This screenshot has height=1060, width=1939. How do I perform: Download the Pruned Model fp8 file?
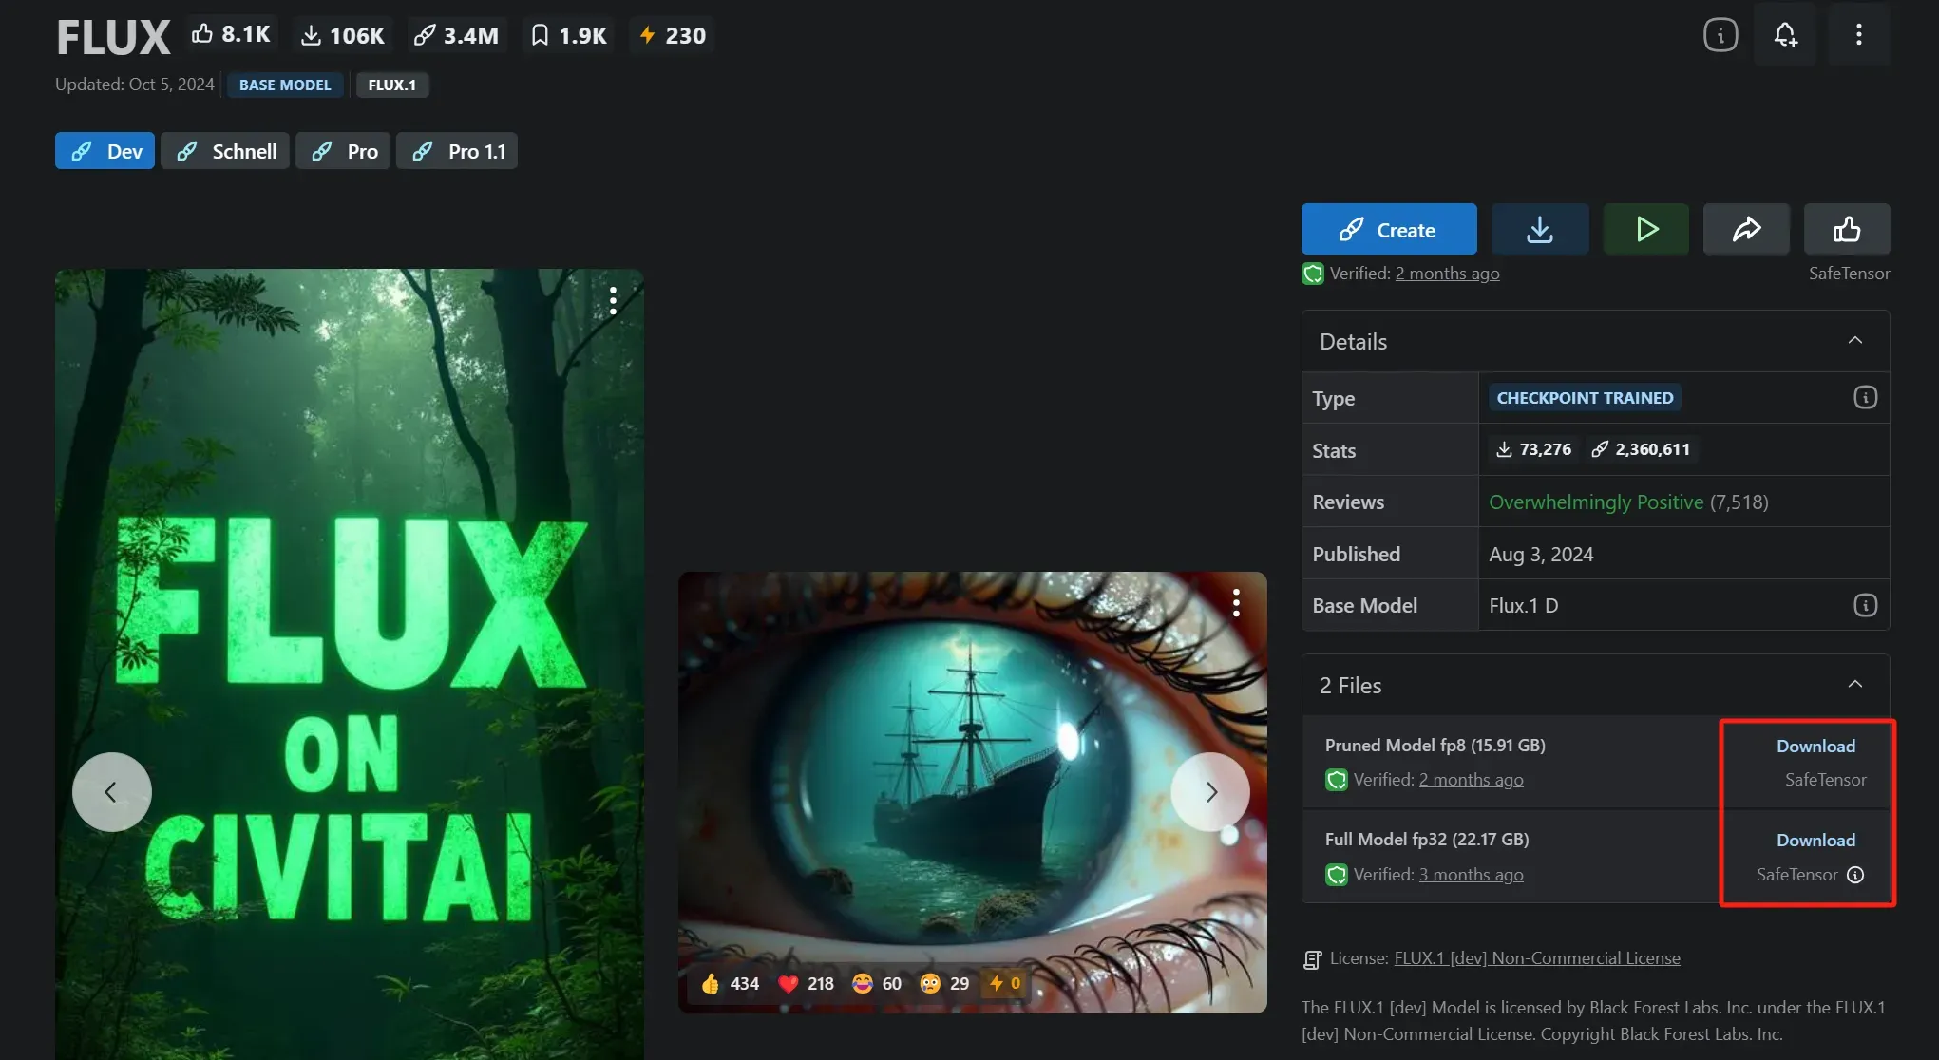point(1815,747)
